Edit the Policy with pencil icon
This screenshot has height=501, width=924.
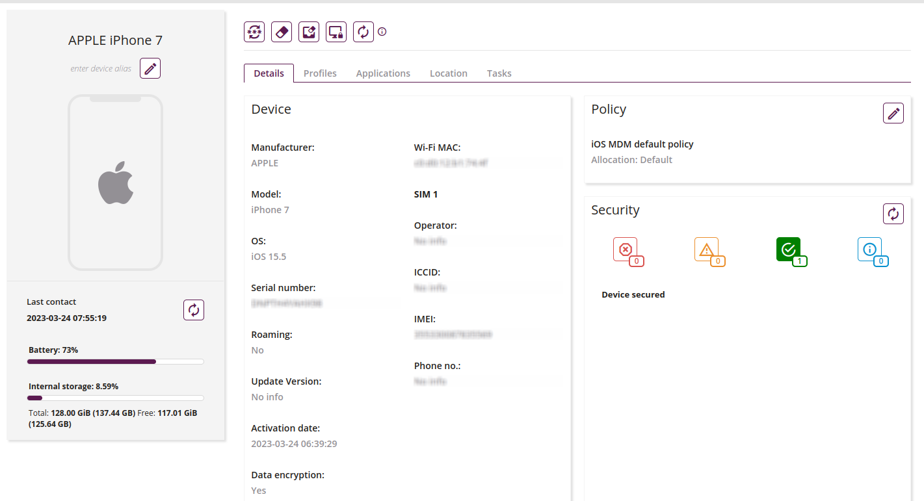[893, 113]
